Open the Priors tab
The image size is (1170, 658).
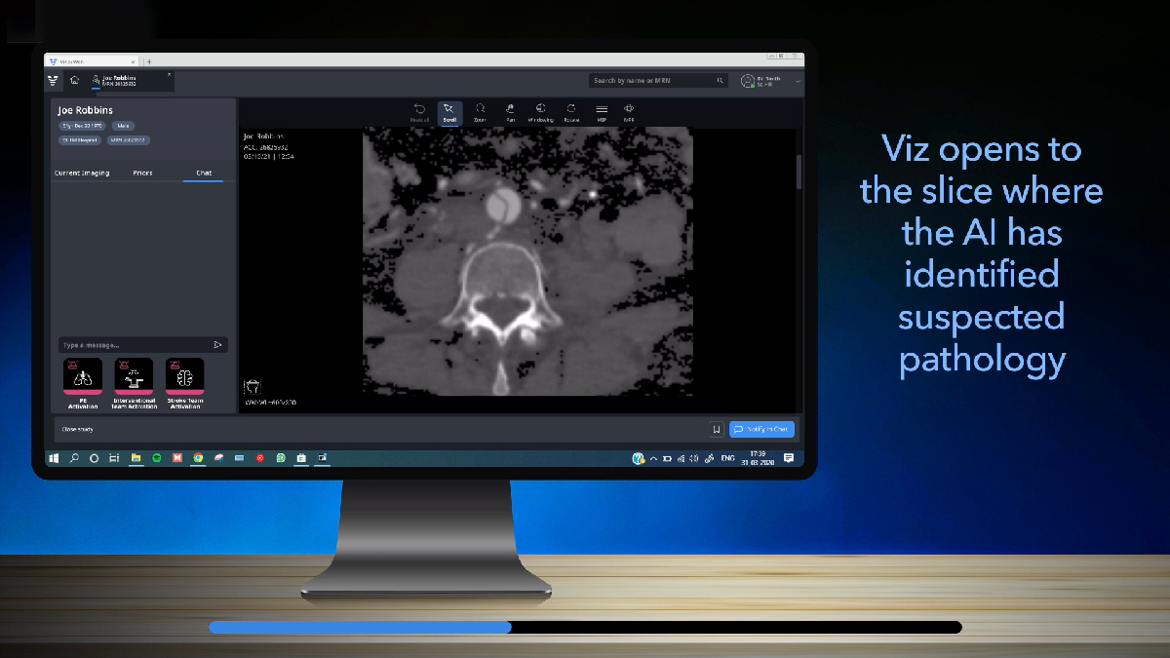coord(142,173)
